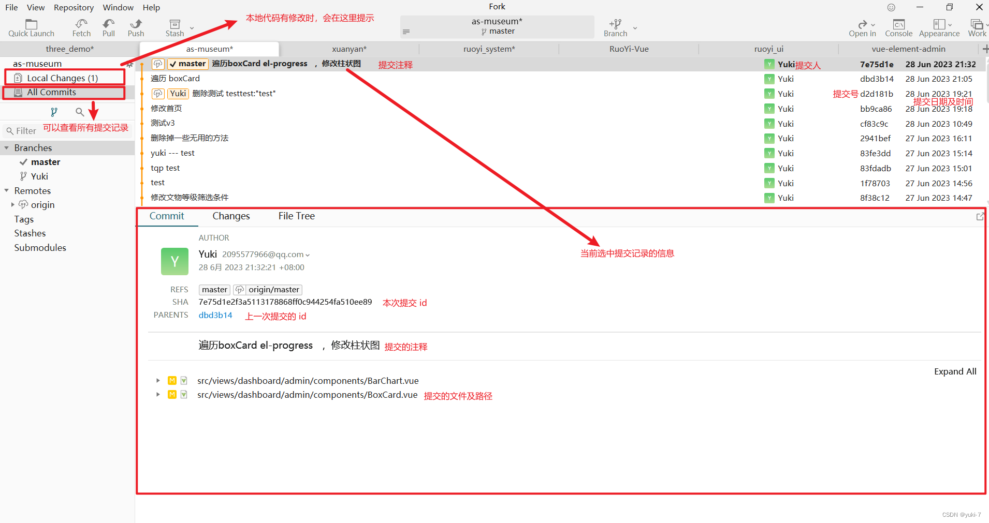Screen dimensions: 989x523
Task: Click the master branch label on top commit
Action: (x=188, y=64)
